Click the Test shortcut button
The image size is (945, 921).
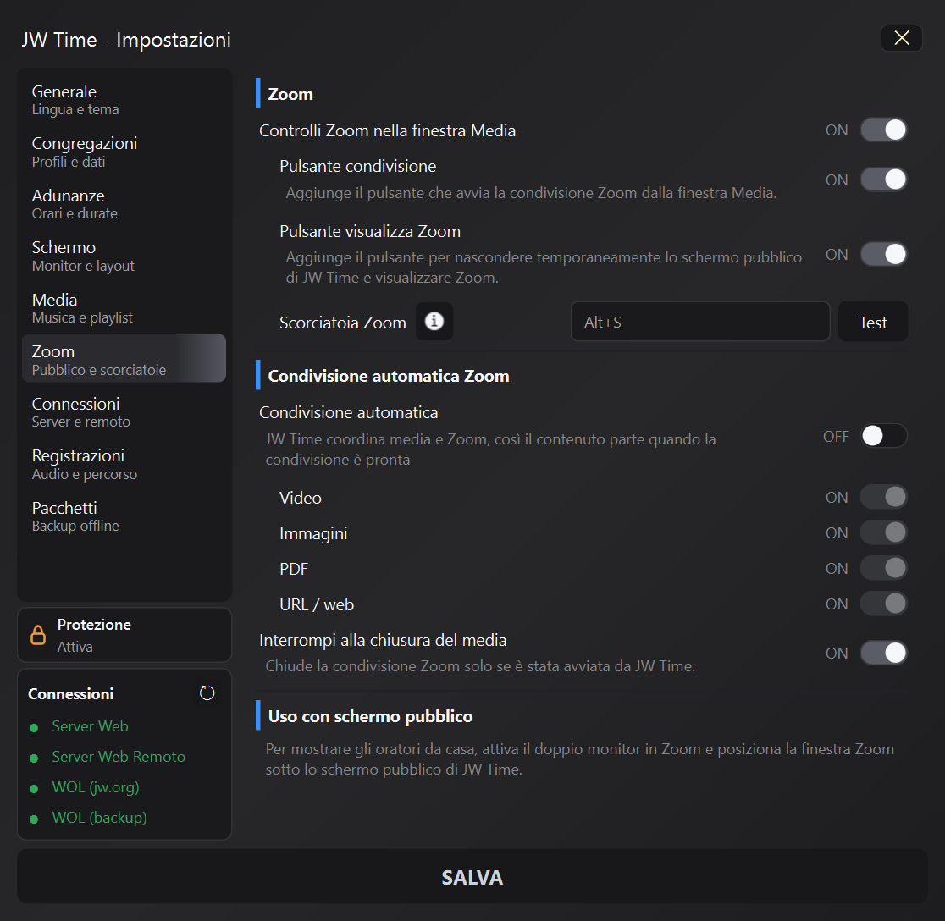pos(873,323)
